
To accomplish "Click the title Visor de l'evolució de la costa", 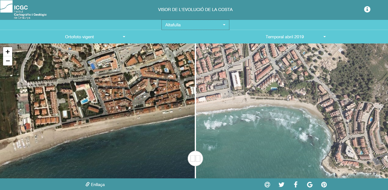I will (195, 9).
